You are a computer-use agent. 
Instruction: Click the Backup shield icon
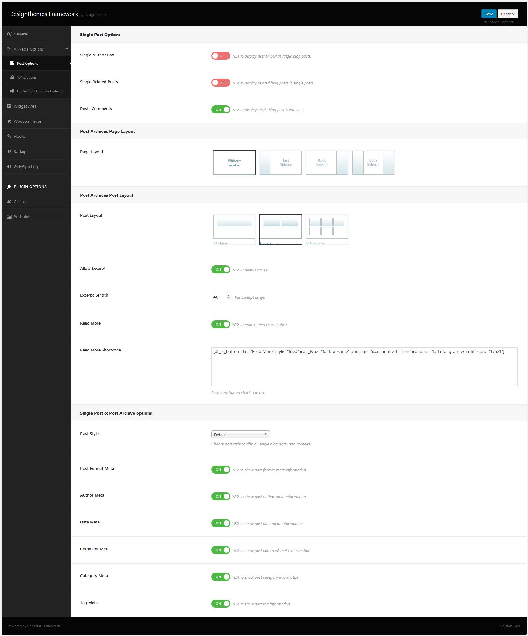(9, 151)
